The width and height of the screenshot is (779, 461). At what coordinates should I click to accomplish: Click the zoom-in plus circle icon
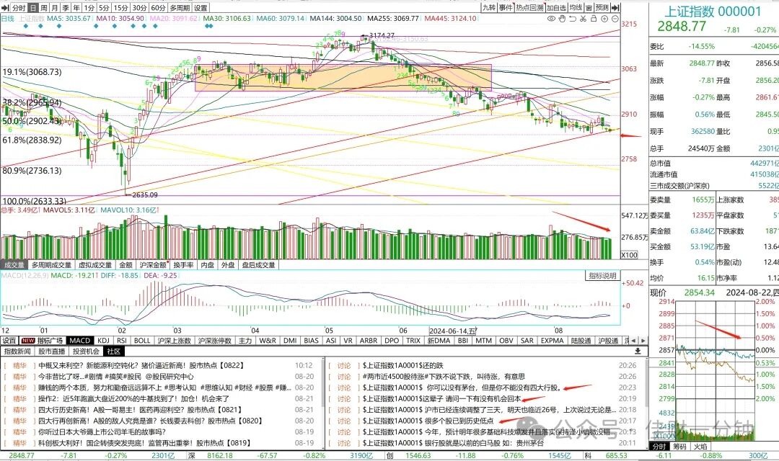click(x=604, y=18)
